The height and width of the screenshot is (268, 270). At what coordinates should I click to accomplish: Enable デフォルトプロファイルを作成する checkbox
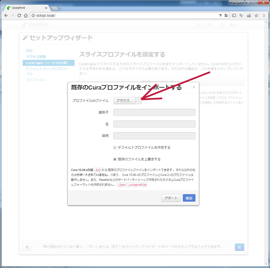pyautogui.click(x=115, y=148)
